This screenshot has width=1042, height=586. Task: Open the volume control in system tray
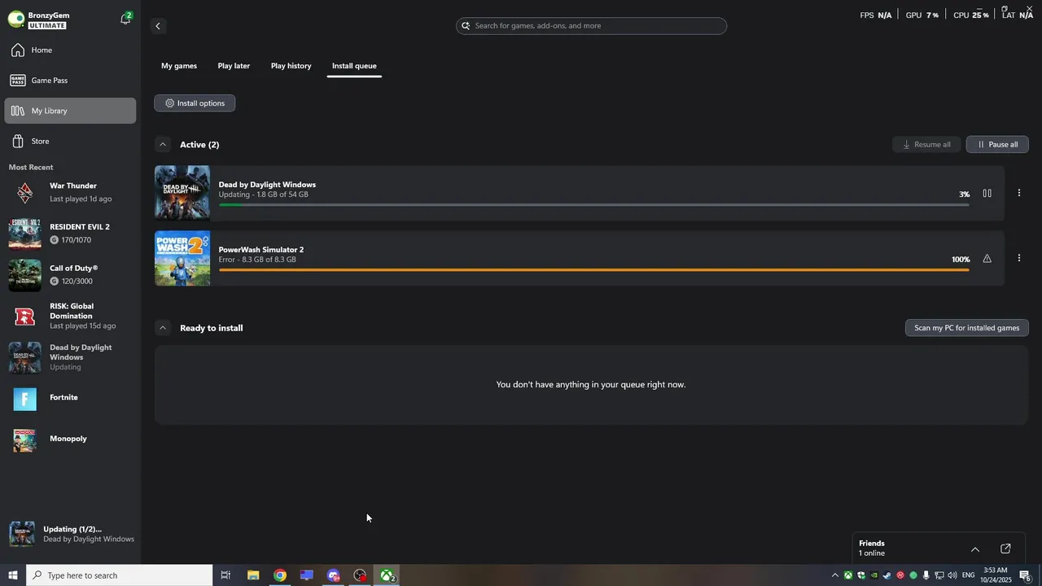click(x=952, y=575)
